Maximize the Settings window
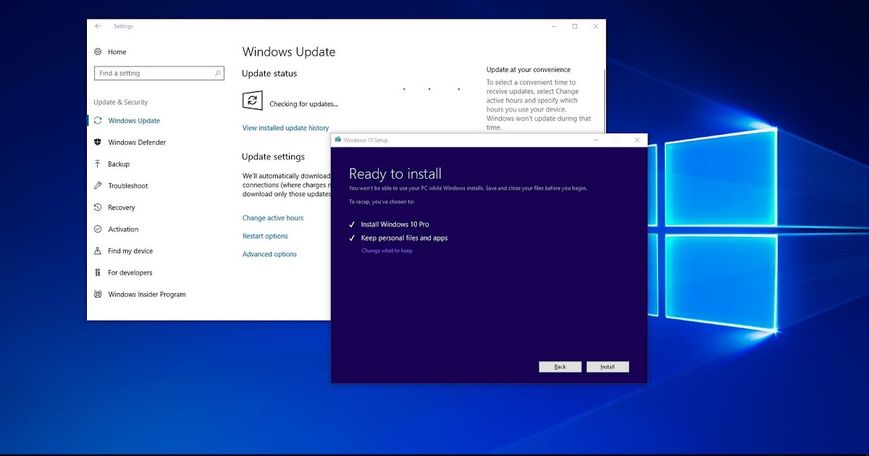Viewport: 869px width, 456px height. point(575,26)
